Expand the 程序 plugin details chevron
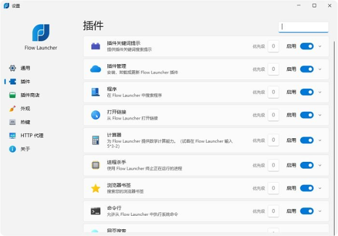This screenshot has height=236, width=338. 320,92
